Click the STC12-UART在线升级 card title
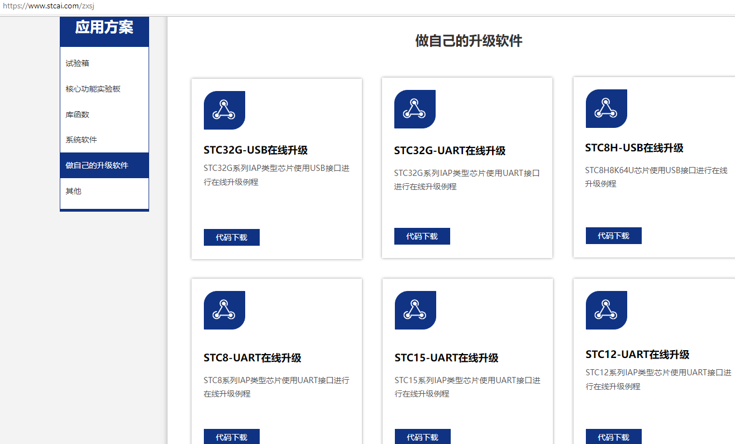 pos(638,355)
